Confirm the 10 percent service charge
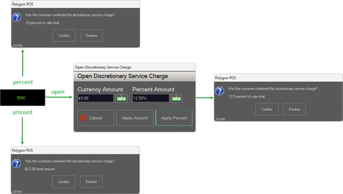Viewport: 343px width, 194px height. 64,35
